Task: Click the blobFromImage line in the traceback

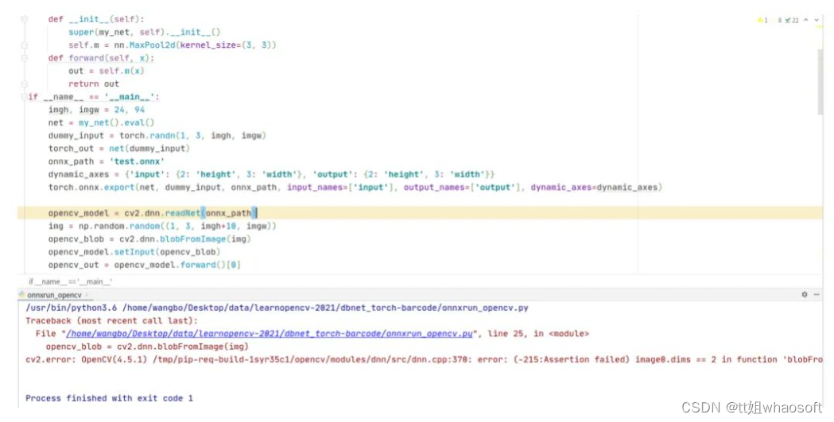Action: coord(147,347)
